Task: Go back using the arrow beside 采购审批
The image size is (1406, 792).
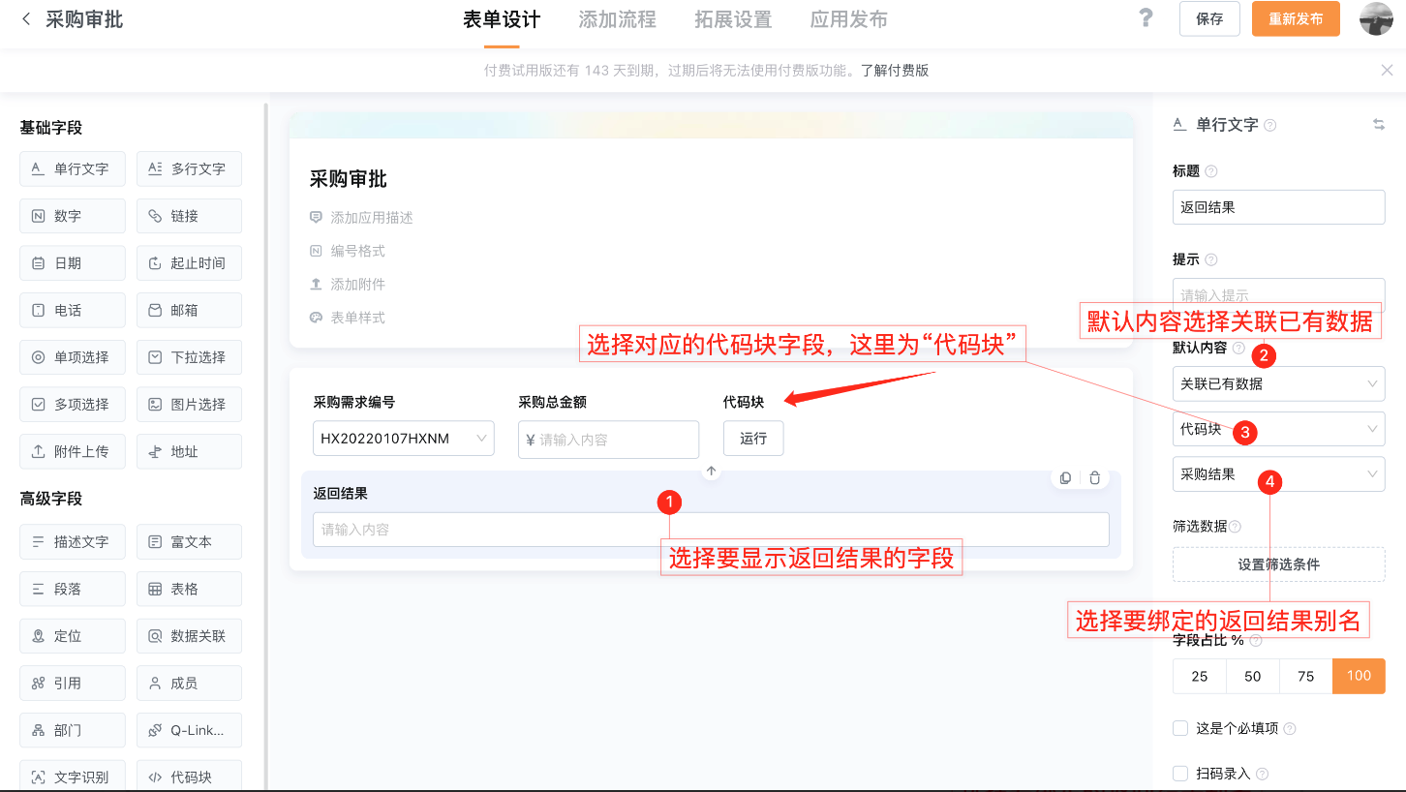Action: pyautogui.click(x=26, y=18)
